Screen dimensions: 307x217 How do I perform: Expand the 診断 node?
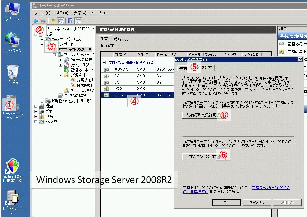[x=36, y=111]
